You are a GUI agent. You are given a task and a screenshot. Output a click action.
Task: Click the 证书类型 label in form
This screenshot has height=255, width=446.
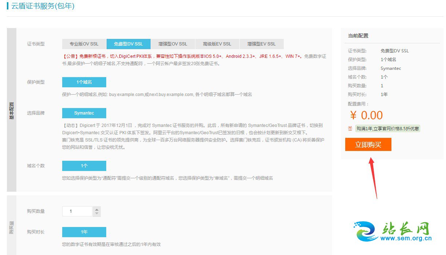[36, 44]
